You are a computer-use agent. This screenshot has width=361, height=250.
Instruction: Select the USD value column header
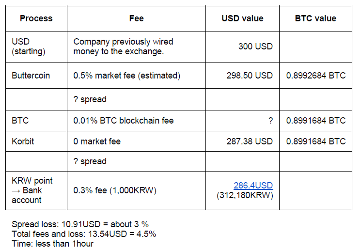242,18
